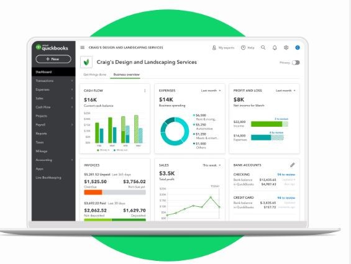This screenshot has width=351, height=264.
Task: Expand the Payroll sidebar item
Action: [x=53, y=125]
